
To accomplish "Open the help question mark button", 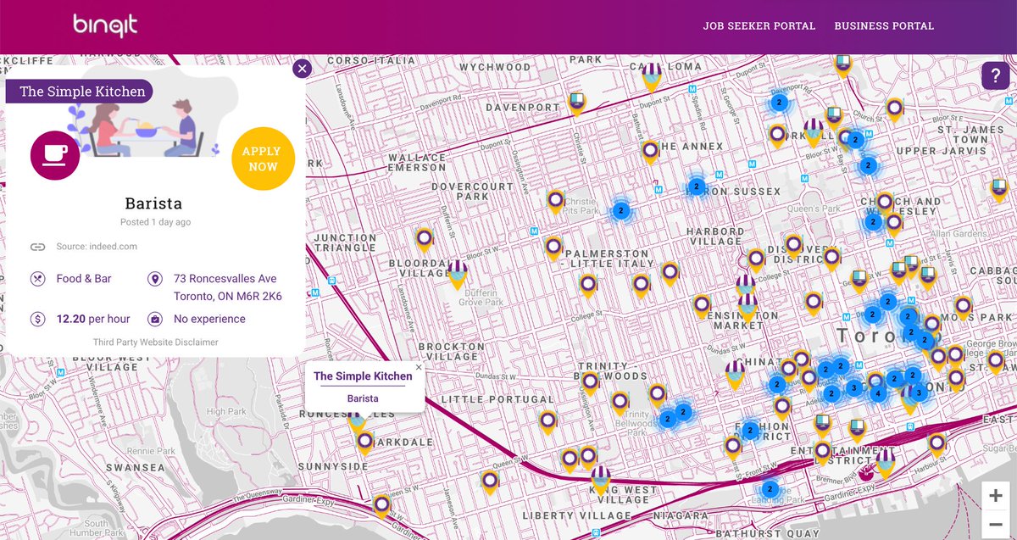I will click(995, 75).
